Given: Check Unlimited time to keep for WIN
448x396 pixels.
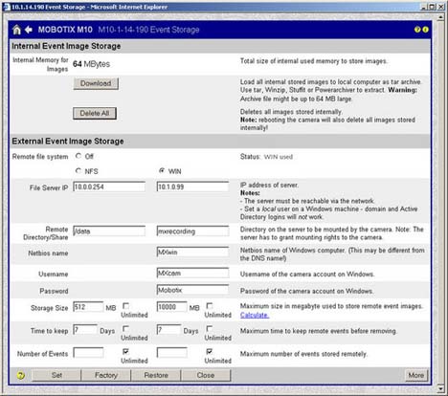Looking at the screenshot, I should tap(210, 328).
